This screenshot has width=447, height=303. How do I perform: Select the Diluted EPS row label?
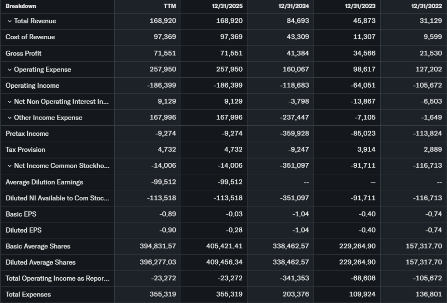(24, 230)
